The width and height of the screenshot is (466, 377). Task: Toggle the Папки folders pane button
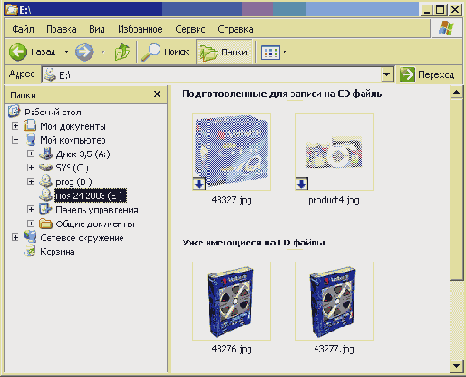point(224,52)
